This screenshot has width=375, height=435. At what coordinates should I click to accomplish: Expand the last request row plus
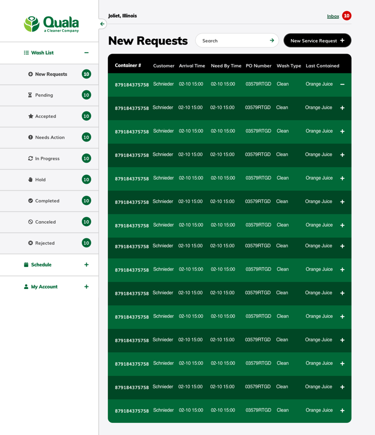(342, 410)
